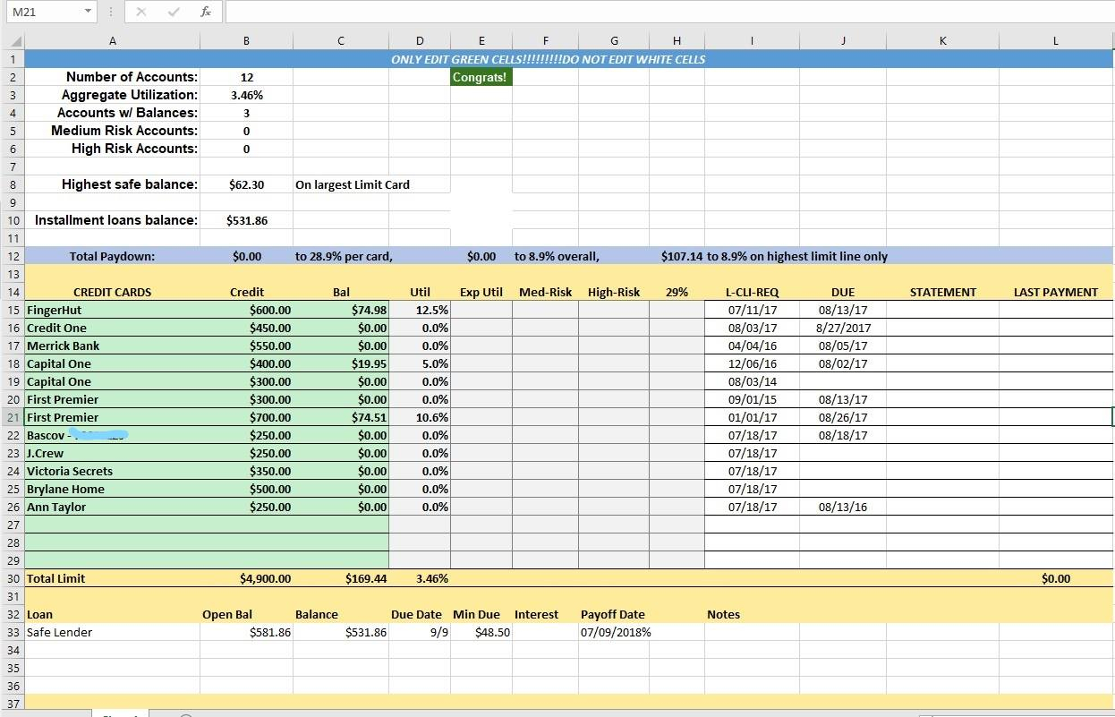Select the FingerHut credit card cell
1115x717 pixels.
(112, 310)
